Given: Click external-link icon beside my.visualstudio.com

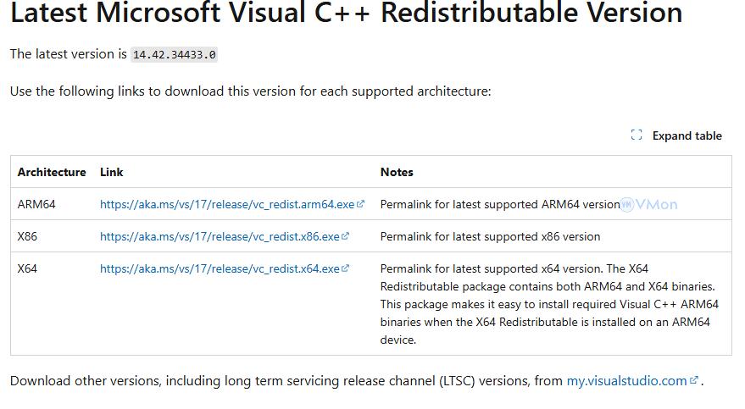Looking at the screenshot, I should coord(694,380).
